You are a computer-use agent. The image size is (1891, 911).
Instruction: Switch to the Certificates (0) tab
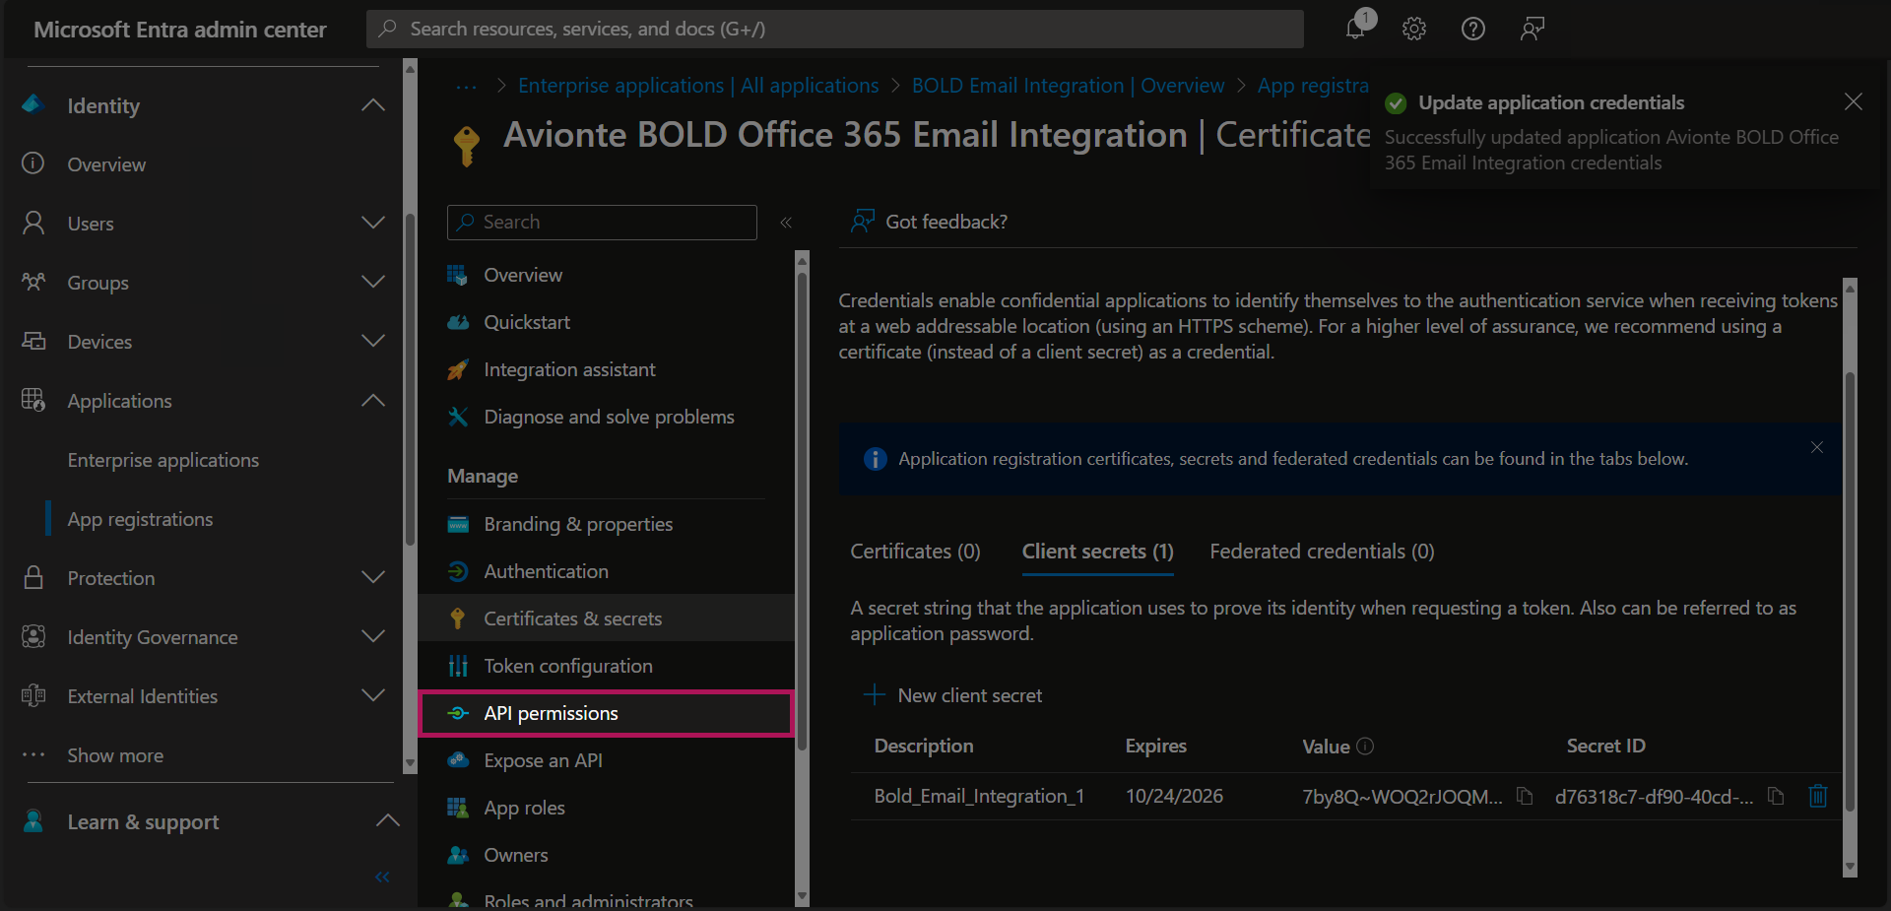[x=915, y=552]
